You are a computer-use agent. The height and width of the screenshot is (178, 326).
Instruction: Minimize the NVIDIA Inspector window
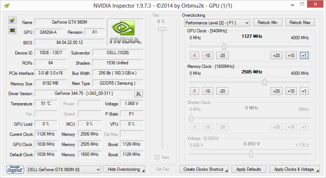292,5
